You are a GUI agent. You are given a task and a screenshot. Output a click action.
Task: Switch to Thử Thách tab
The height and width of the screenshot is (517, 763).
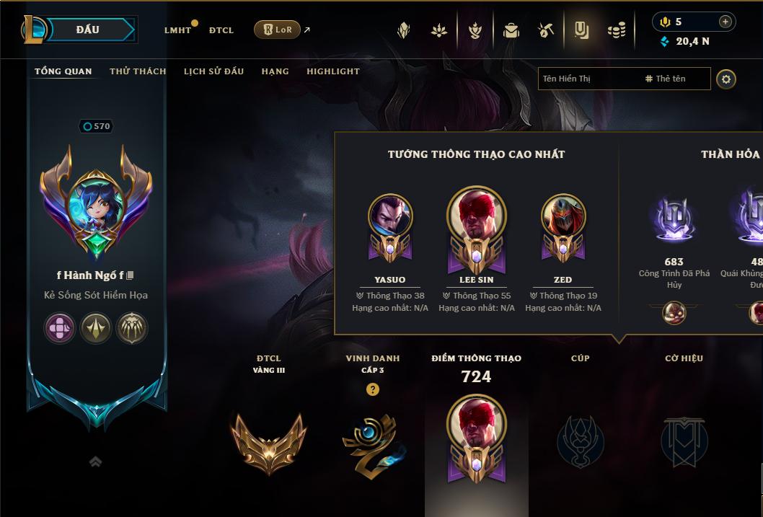point(138,71)
